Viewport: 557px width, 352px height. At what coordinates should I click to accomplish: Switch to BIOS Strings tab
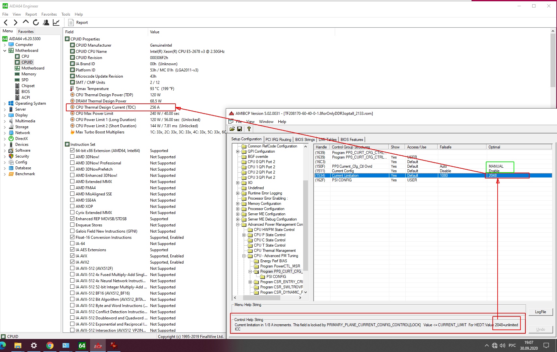(x=305, y=140)
